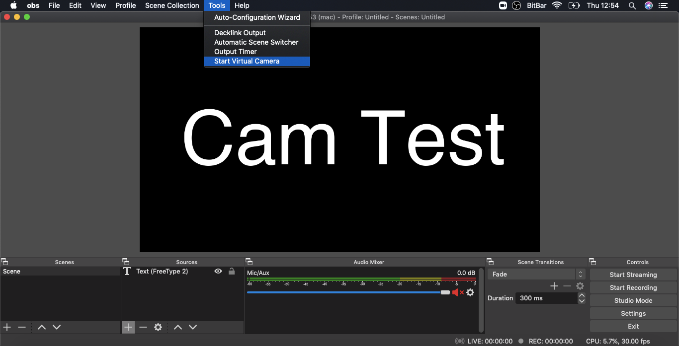Move scene down with arrow icon
Viewport: 679px width, 346px height.
pos(57,327)
